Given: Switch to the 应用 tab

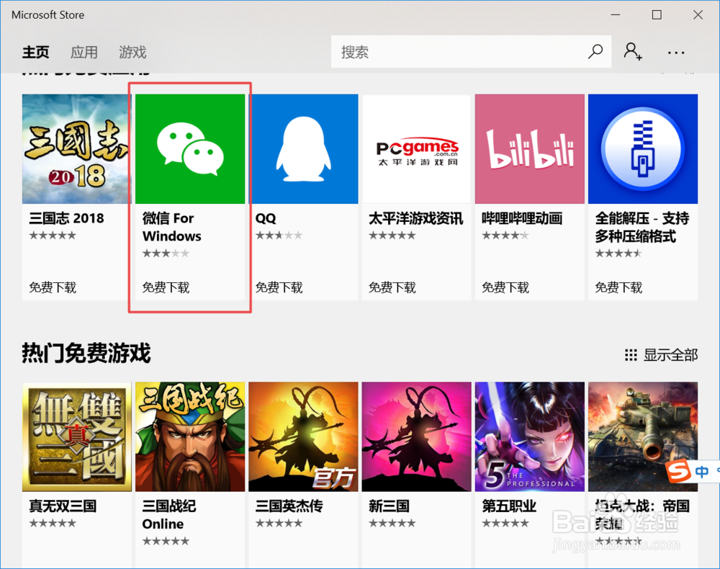Looking at the screenshot, I should pyautogui.click(x=84, y=53).
